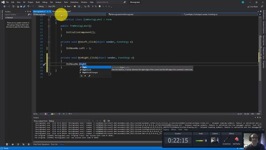Click the Open File toolbar icon

[x=18, y=7]
